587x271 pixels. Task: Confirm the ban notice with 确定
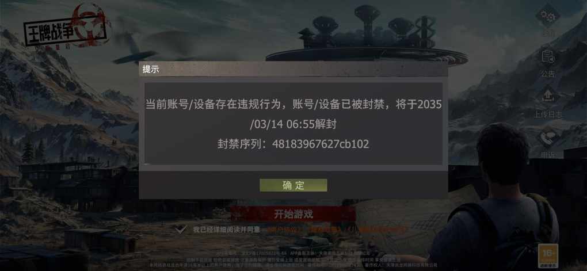coord(293,185)
